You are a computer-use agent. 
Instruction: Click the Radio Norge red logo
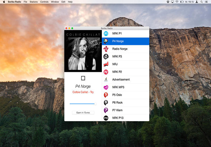(x=106, y=49)
